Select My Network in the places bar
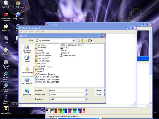Image resolution: width=159 pixels, height=119 pixels. click(x=27, y=92)
